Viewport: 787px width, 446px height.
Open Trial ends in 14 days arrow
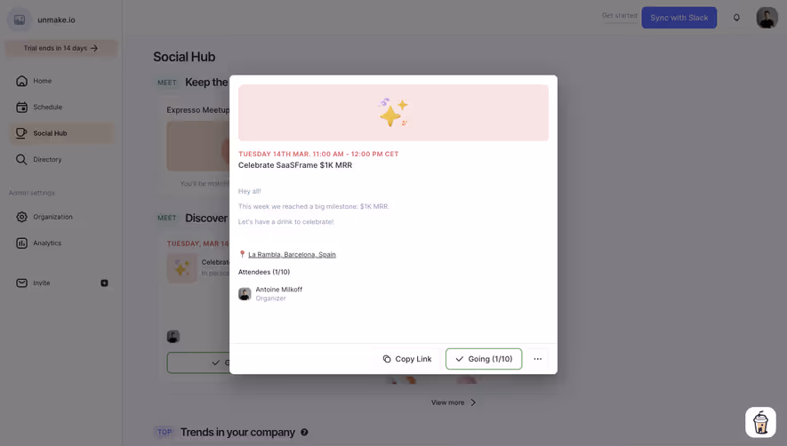click(x=60, y=48)
